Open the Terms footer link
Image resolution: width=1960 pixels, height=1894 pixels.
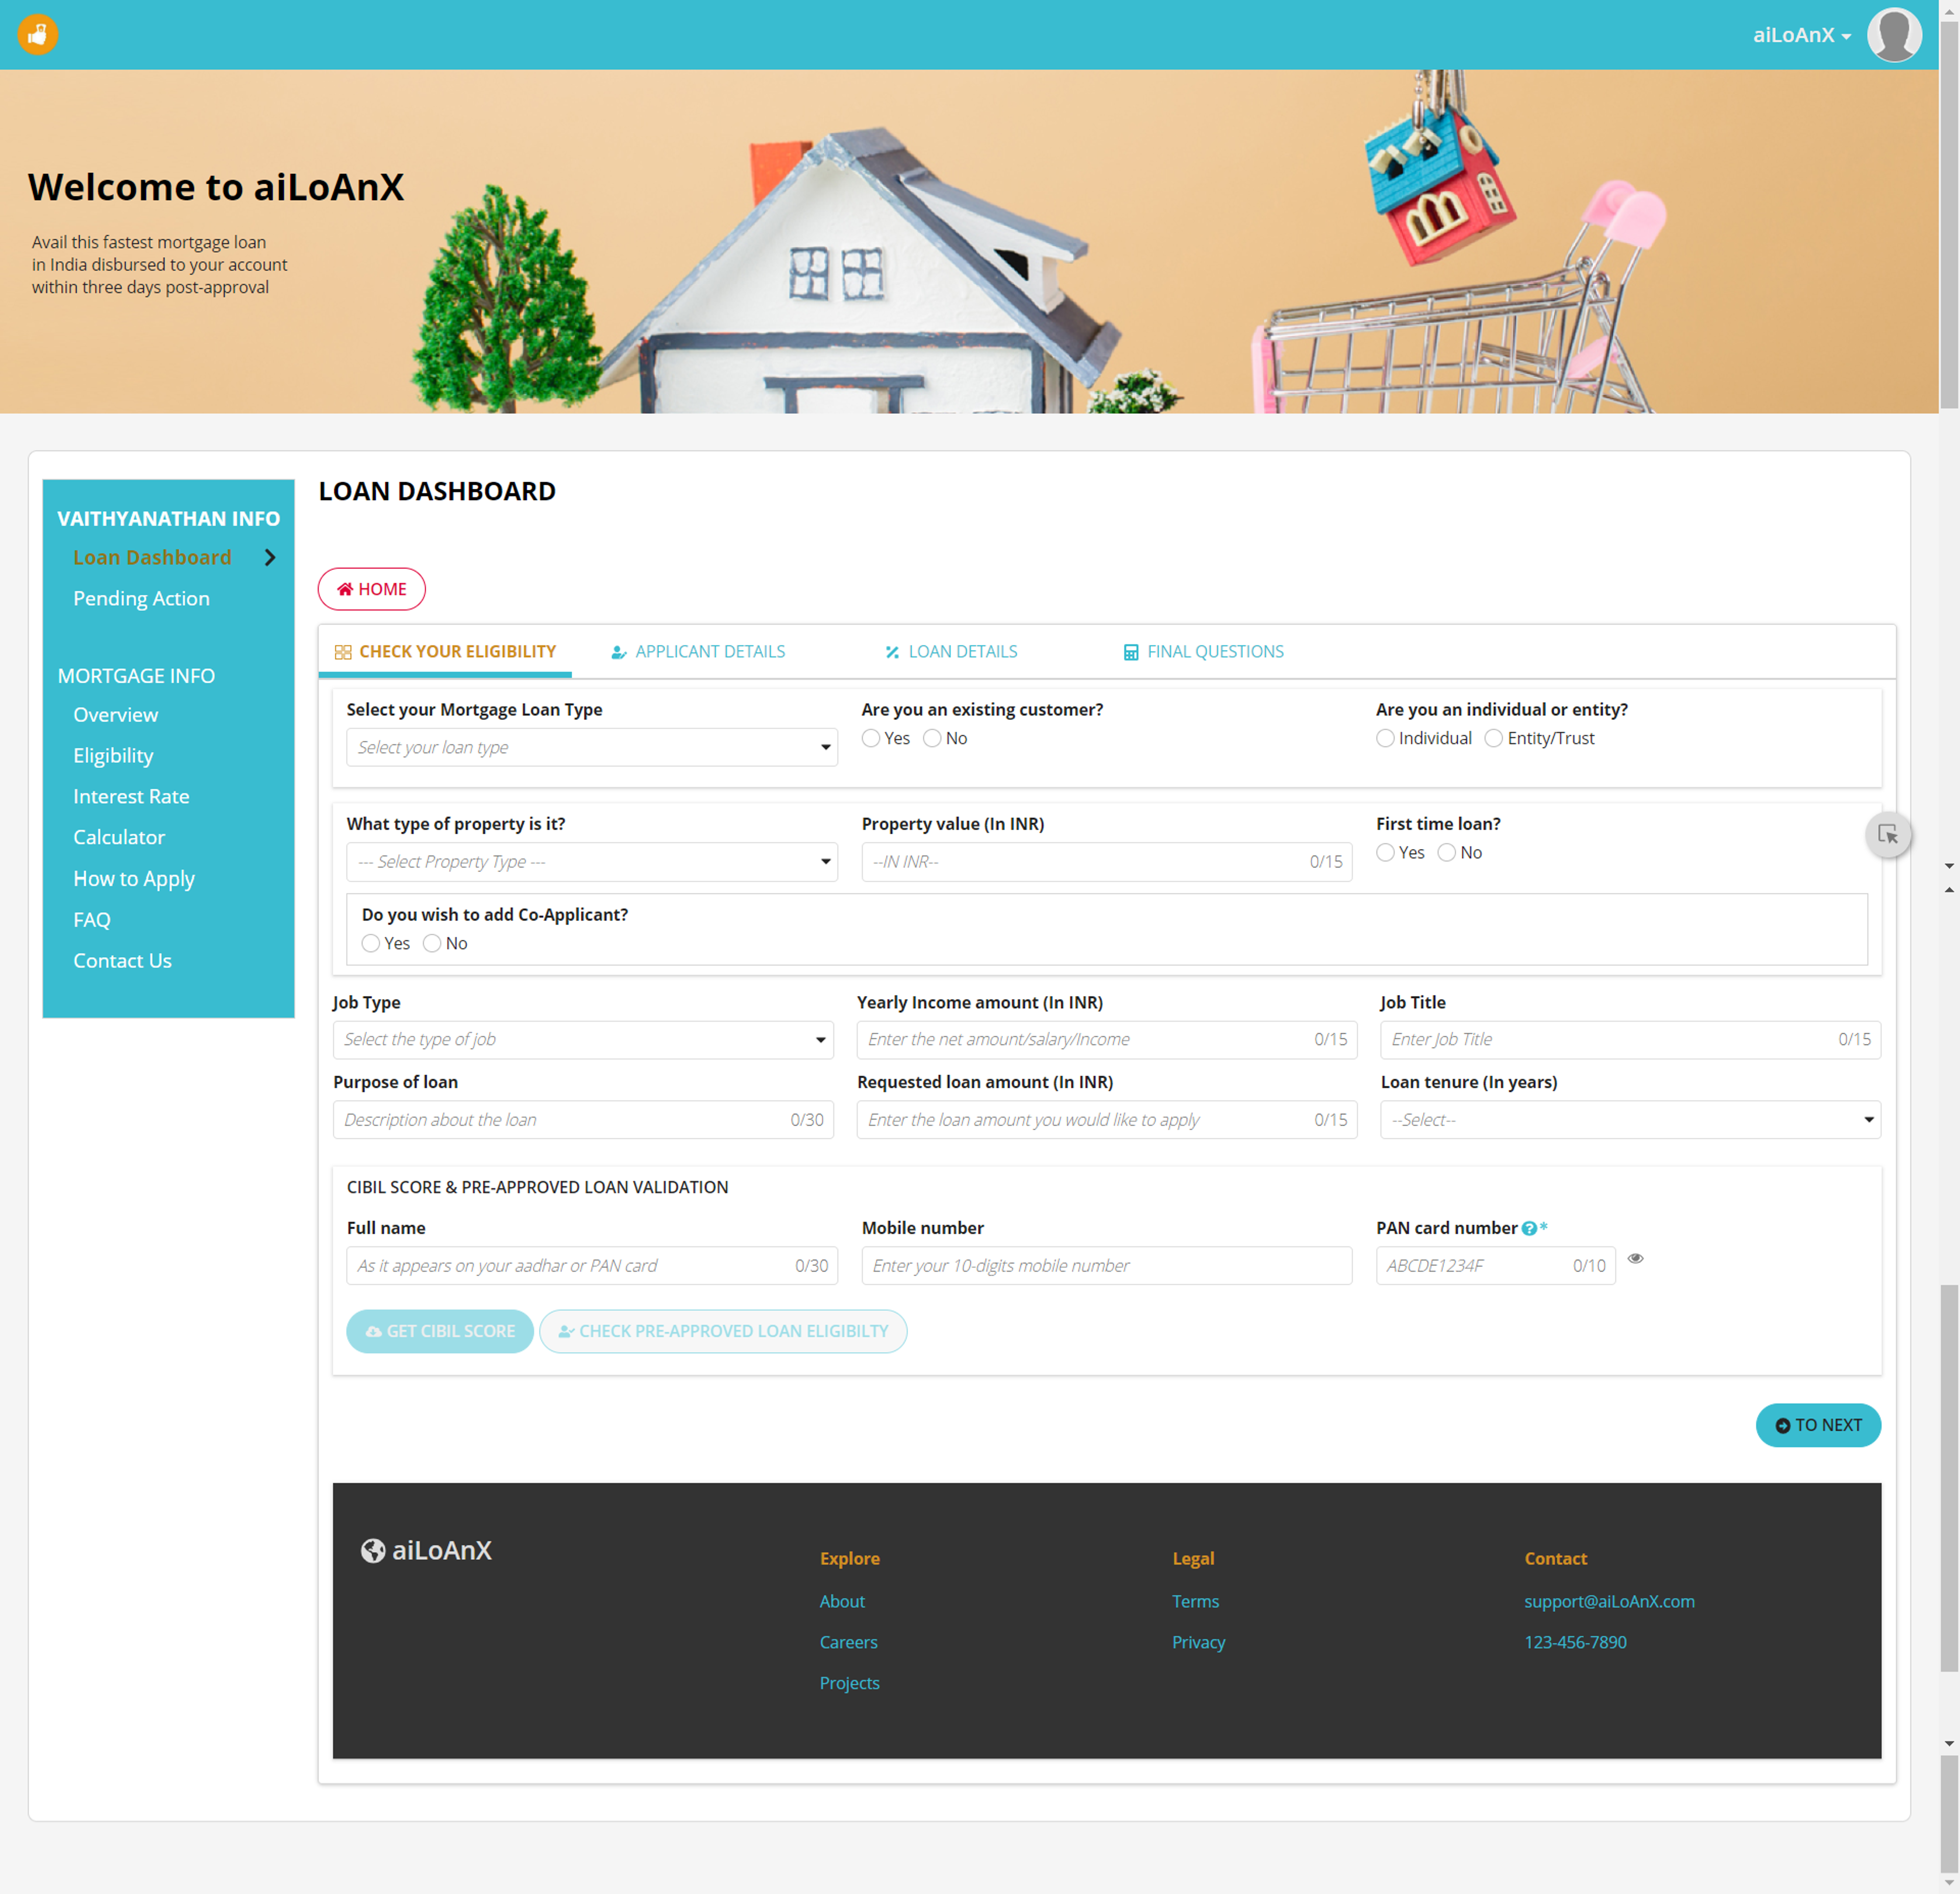1195,1601
